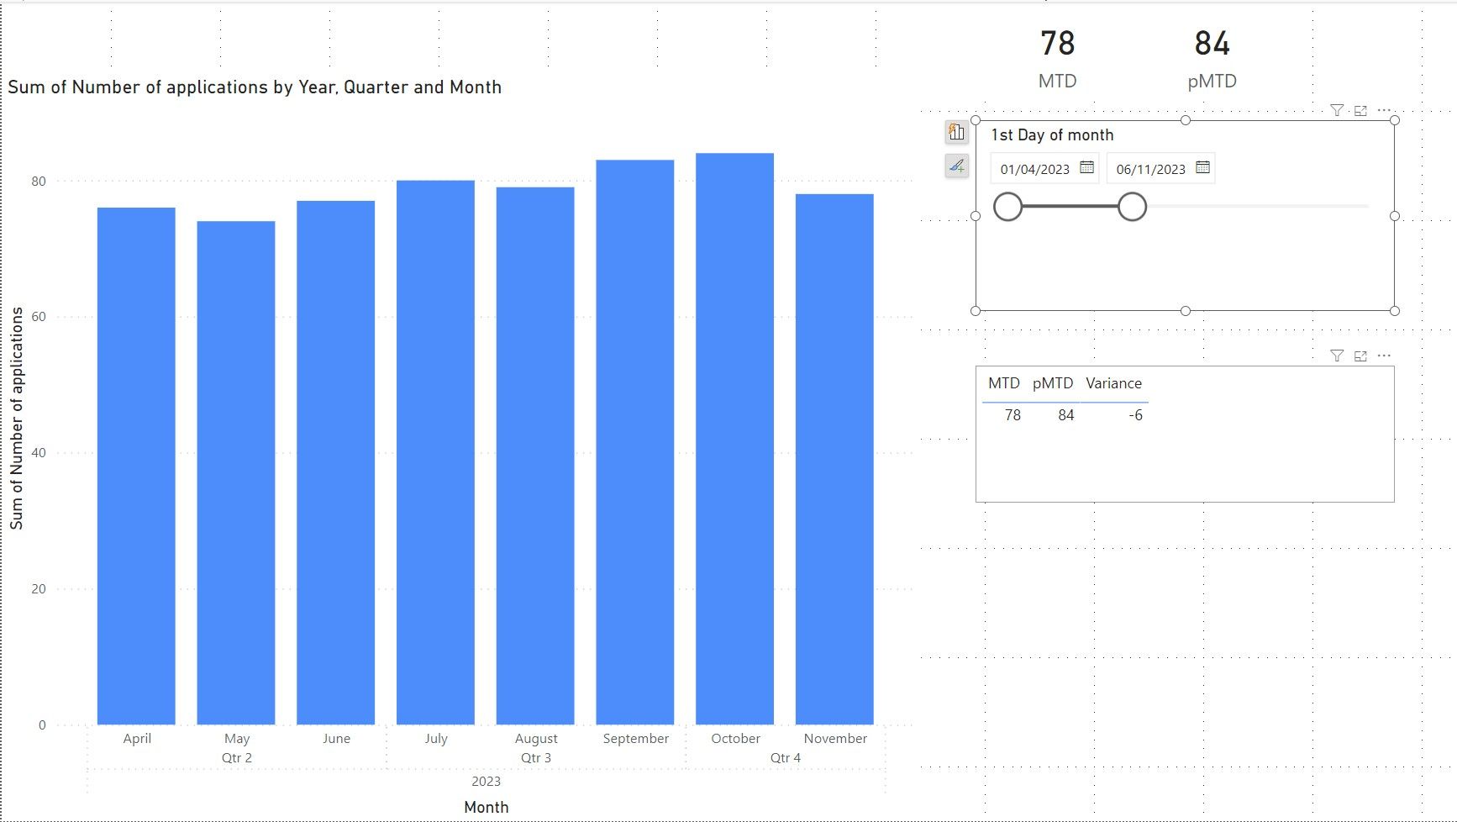Click the 'Qtr 3' axis label
Image resolution: width=1457 pixels, height=822 pixels.
click(x=535, y=757)
